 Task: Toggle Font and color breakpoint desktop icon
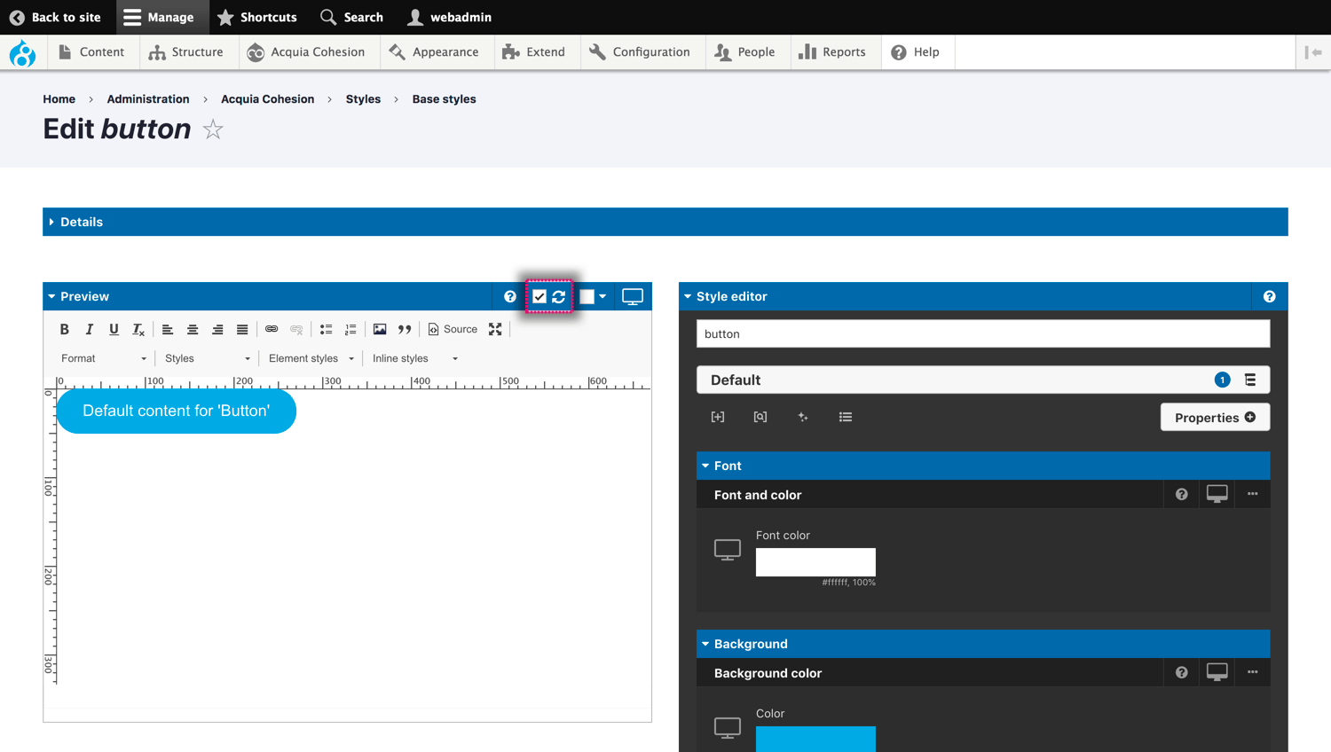(1217, 495)
